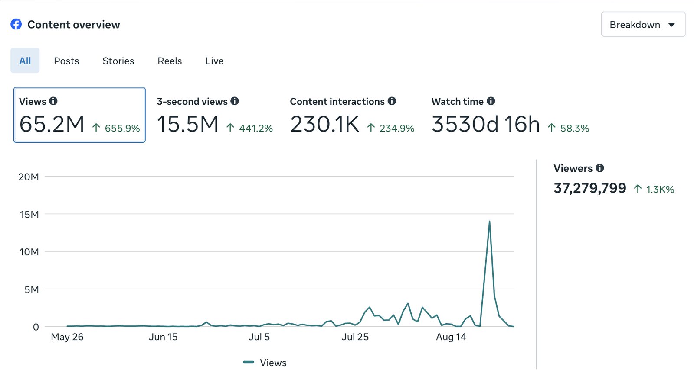Click the Jul 25 x-axis label

355,337
